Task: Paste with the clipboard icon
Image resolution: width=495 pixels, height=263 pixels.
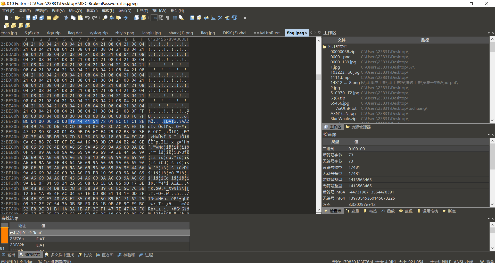Action: [x=80, y=18]
